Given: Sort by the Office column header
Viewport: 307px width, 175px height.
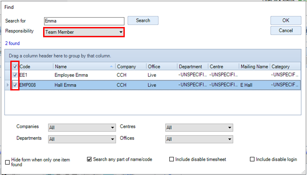Looking at the screenshot, I should [162, 67].
